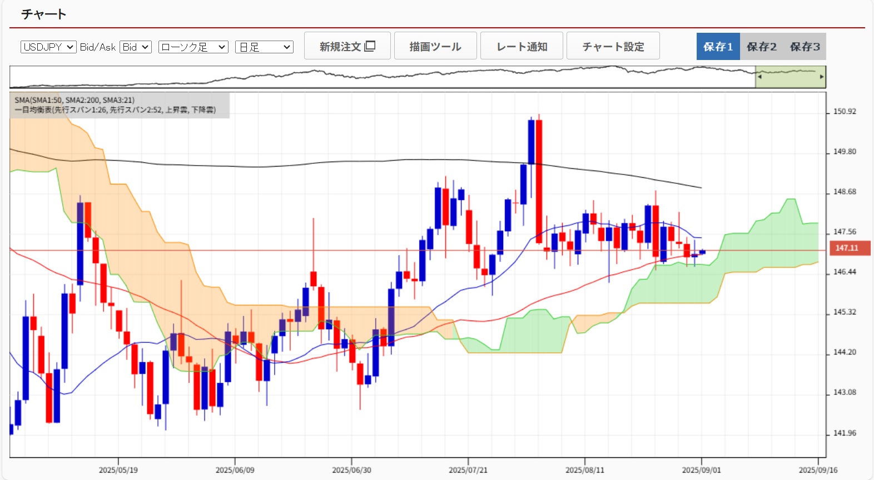Click the チャート panel title
874x480 pixels.
tap(44, 14)
